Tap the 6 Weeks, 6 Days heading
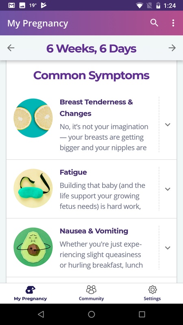Screen dimensions: 183x325 pyautogui.click(x=91, y=48)
